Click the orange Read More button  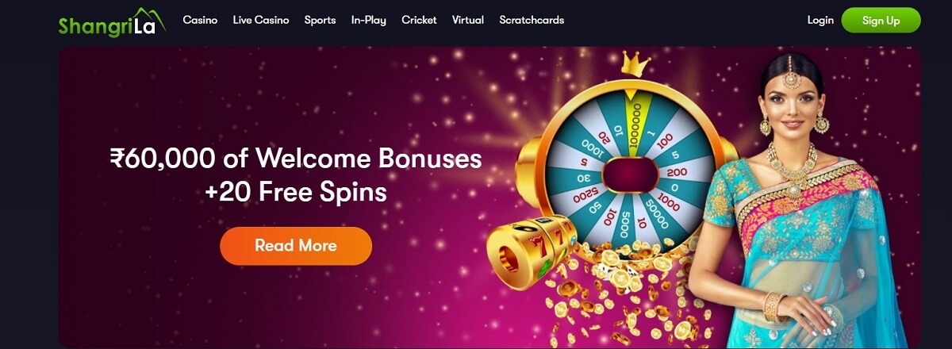coord(296,246)
